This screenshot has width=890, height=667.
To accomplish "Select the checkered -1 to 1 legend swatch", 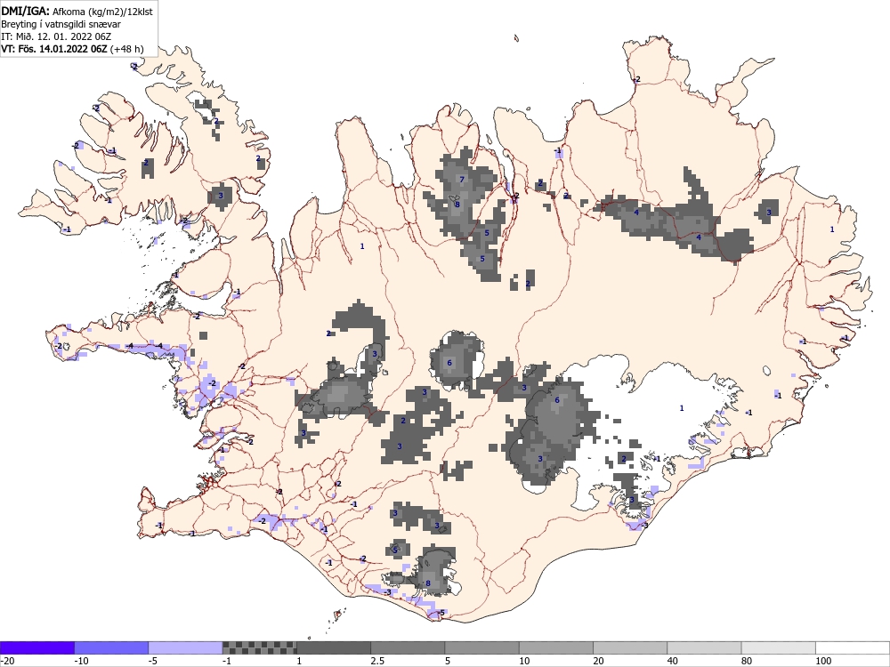I will pyautogui.click(x=259, y=647).
